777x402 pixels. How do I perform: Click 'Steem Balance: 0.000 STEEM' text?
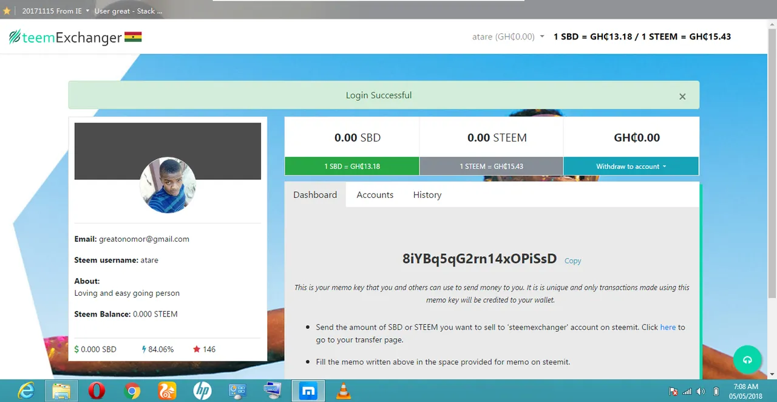tap(126, 314)
